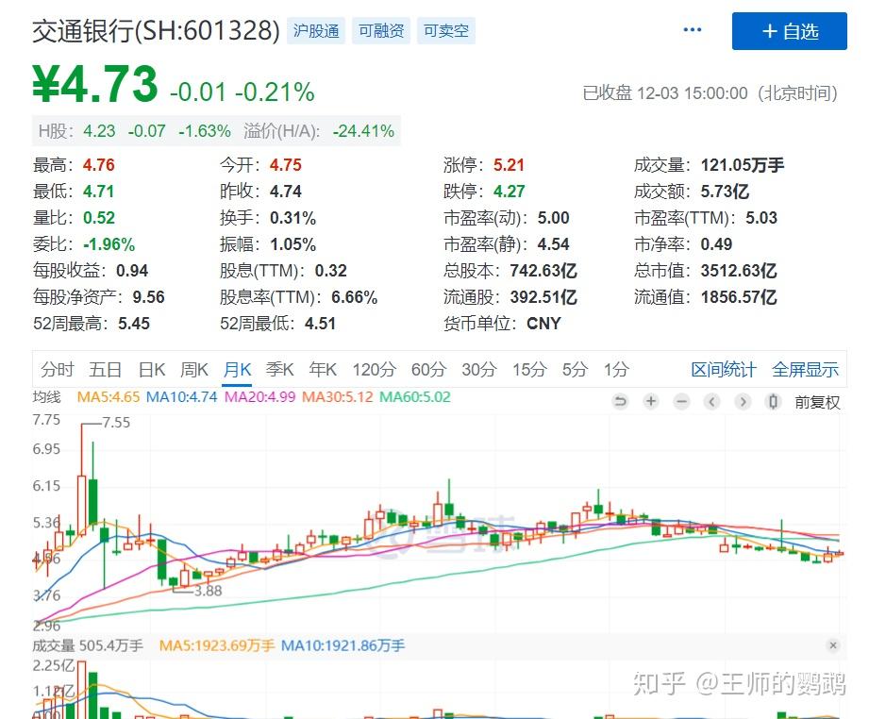Pan the chart right with forward arrow
The image size is (869, 719).
(x=743, y=402)
